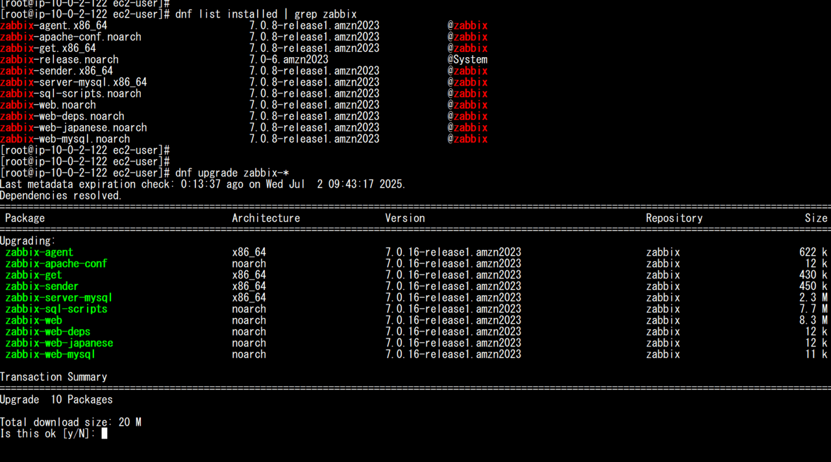Click 'Dependencies resolved.' line
The width and height of the screenshot is (831, 462).
point(61,195)
